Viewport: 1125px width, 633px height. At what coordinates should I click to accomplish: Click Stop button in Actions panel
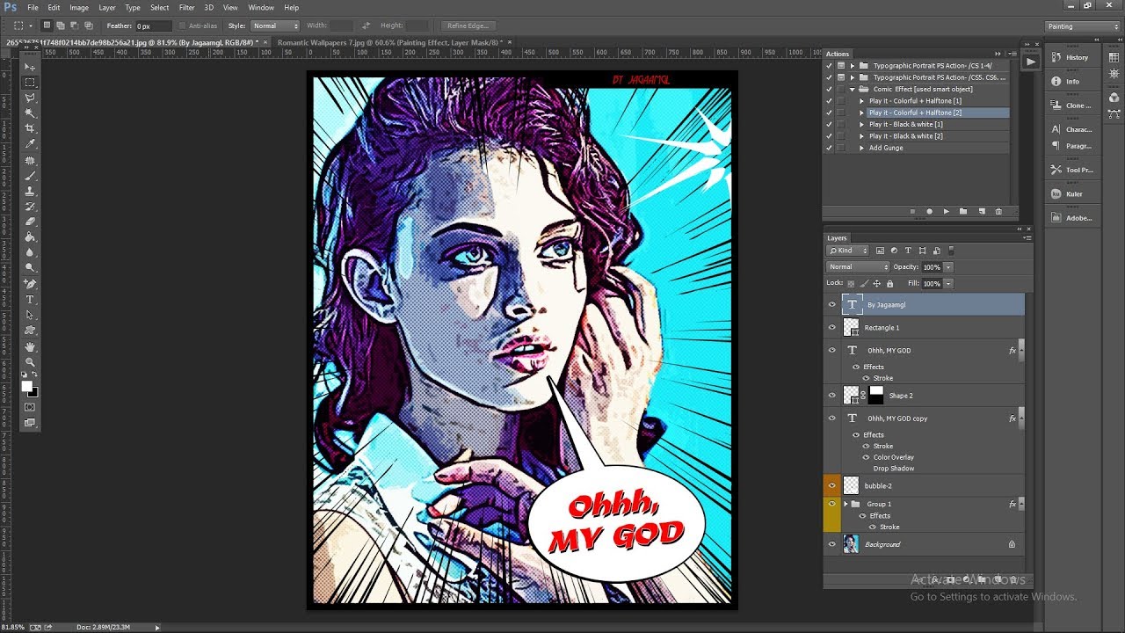[912, 212]
